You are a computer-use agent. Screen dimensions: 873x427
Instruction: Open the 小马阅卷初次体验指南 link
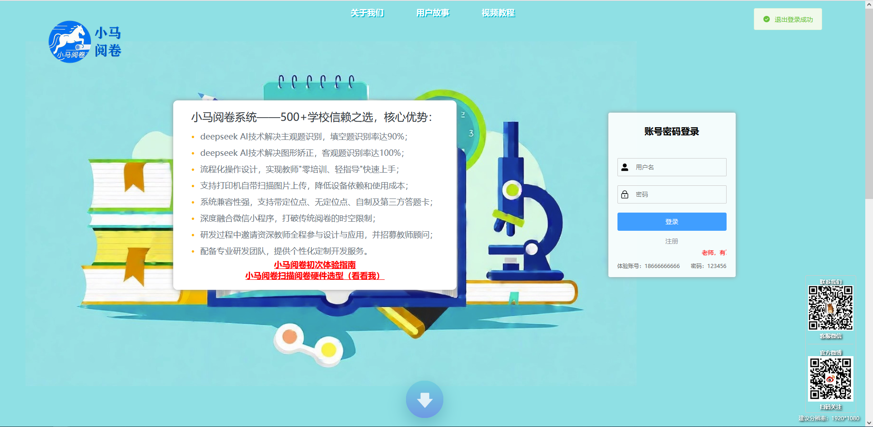pos(315,265)
